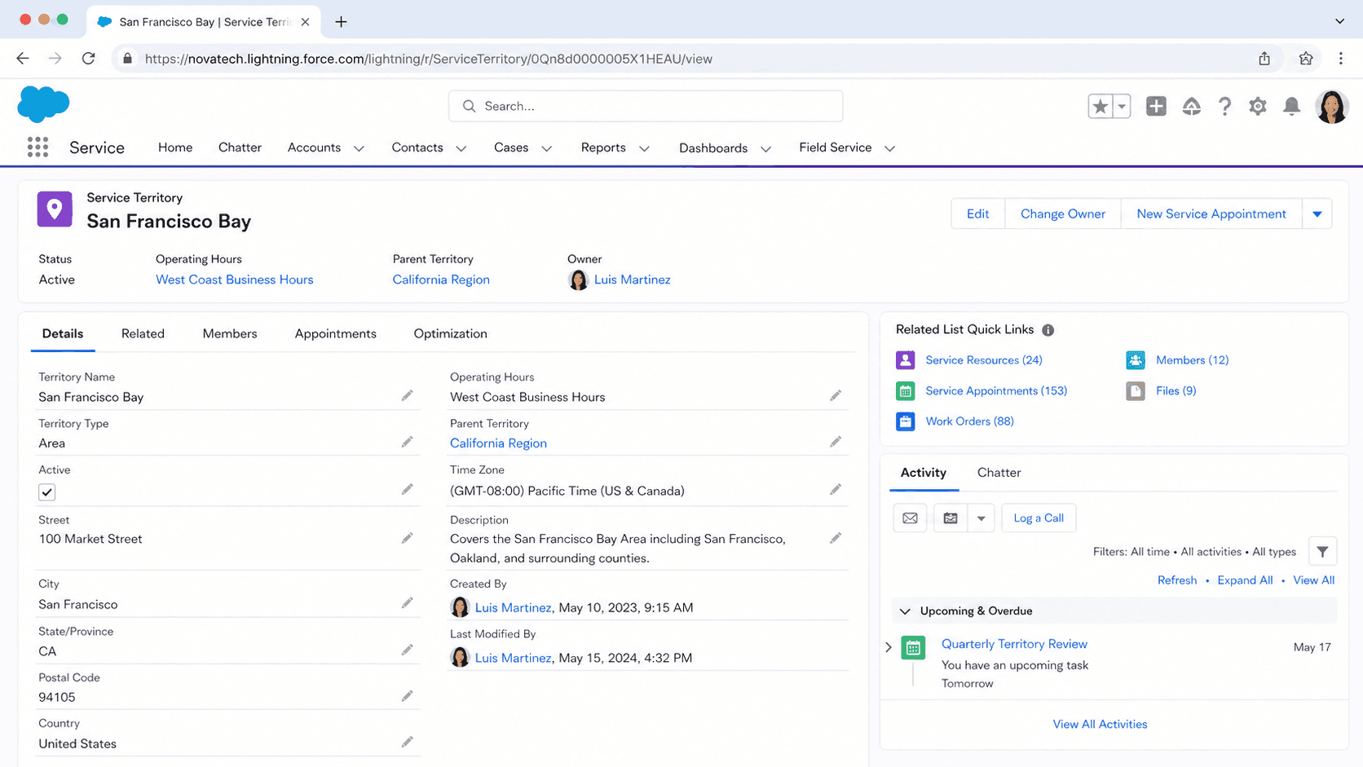This screenshot has height=767, width=1363.
Task: Edit Territory Name using the pencil icon
Action: click(407, 396)
